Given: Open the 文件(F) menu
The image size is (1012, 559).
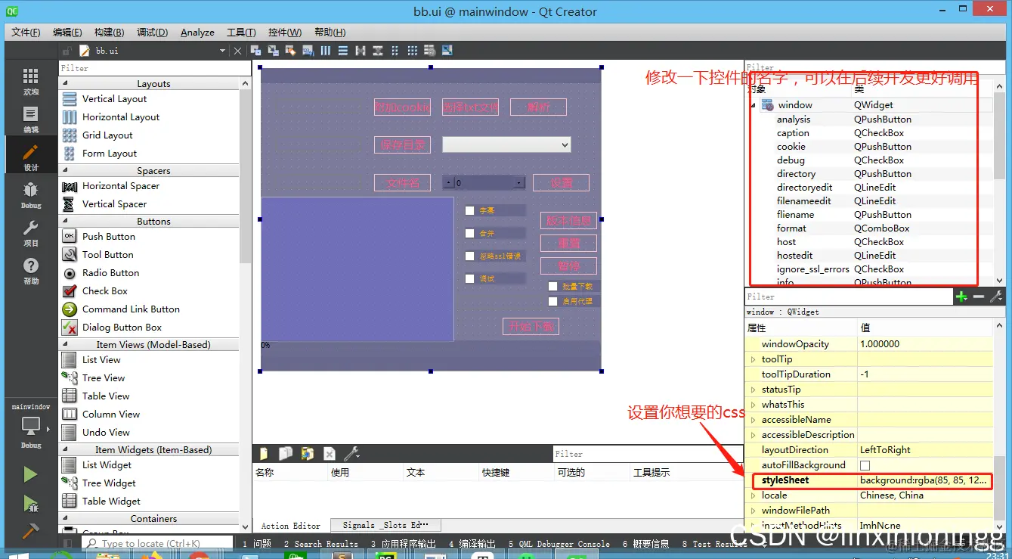Looking at the screenshot, I should point(26,33).
